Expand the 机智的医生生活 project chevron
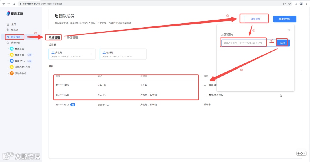310x162 pixels. pos(8,67)
